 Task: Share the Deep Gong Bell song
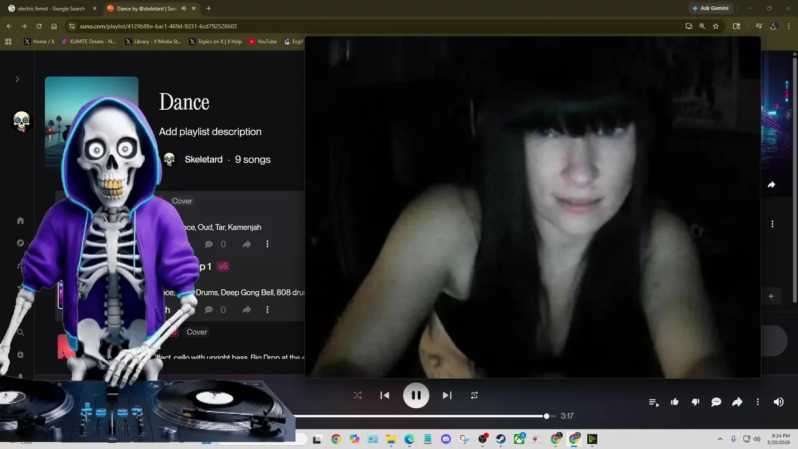[247, 310]
